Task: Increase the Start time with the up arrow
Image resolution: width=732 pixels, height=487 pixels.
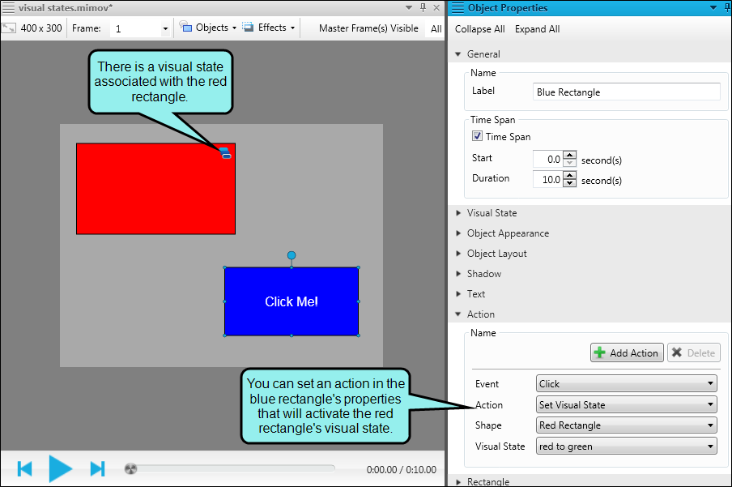Action: [569, 155]
